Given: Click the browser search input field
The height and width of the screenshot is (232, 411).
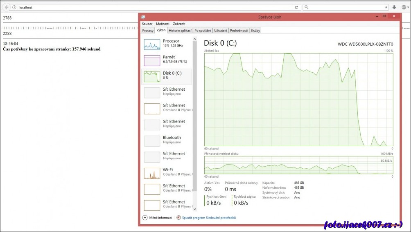Looking at the screenshot, I should (x=344, y=7).
